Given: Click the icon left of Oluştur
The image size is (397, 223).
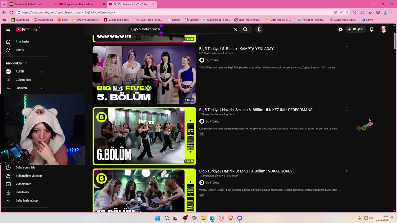Looking at the screenshot, I should 341,29.
